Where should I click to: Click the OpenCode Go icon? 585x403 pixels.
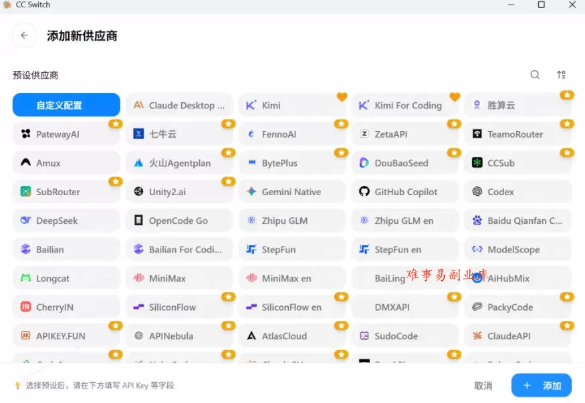coord(139,221)
